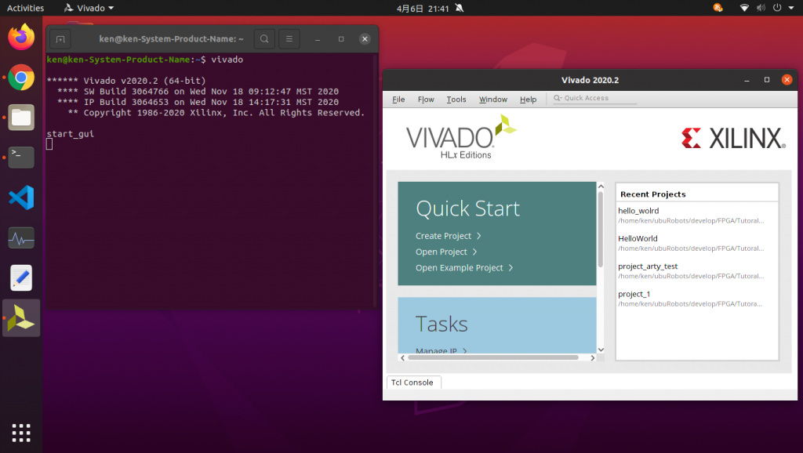
Task: Click the Vivado HLx Editions logo
Action: coord(461,137)
